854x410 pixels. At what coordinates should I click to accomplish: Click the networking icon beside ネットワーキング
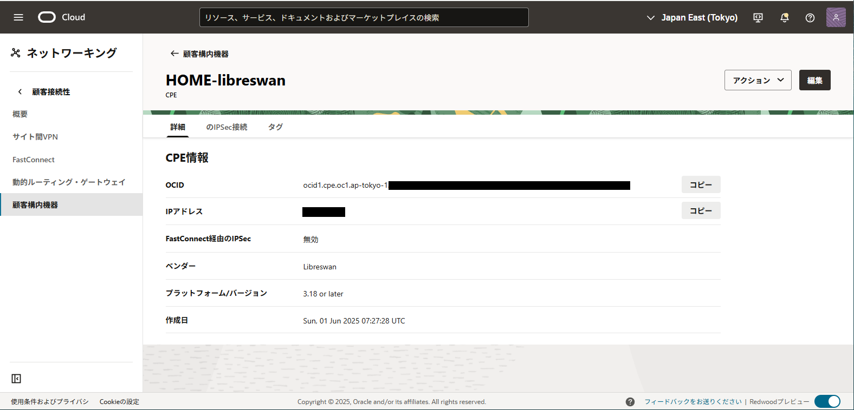tap(16, 53)
